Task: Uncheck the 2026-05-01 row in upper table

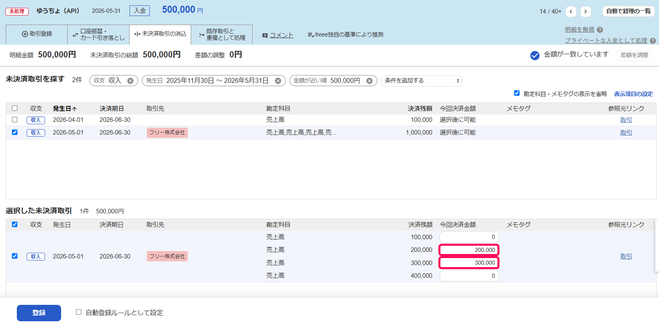Action: coord(15,132)
